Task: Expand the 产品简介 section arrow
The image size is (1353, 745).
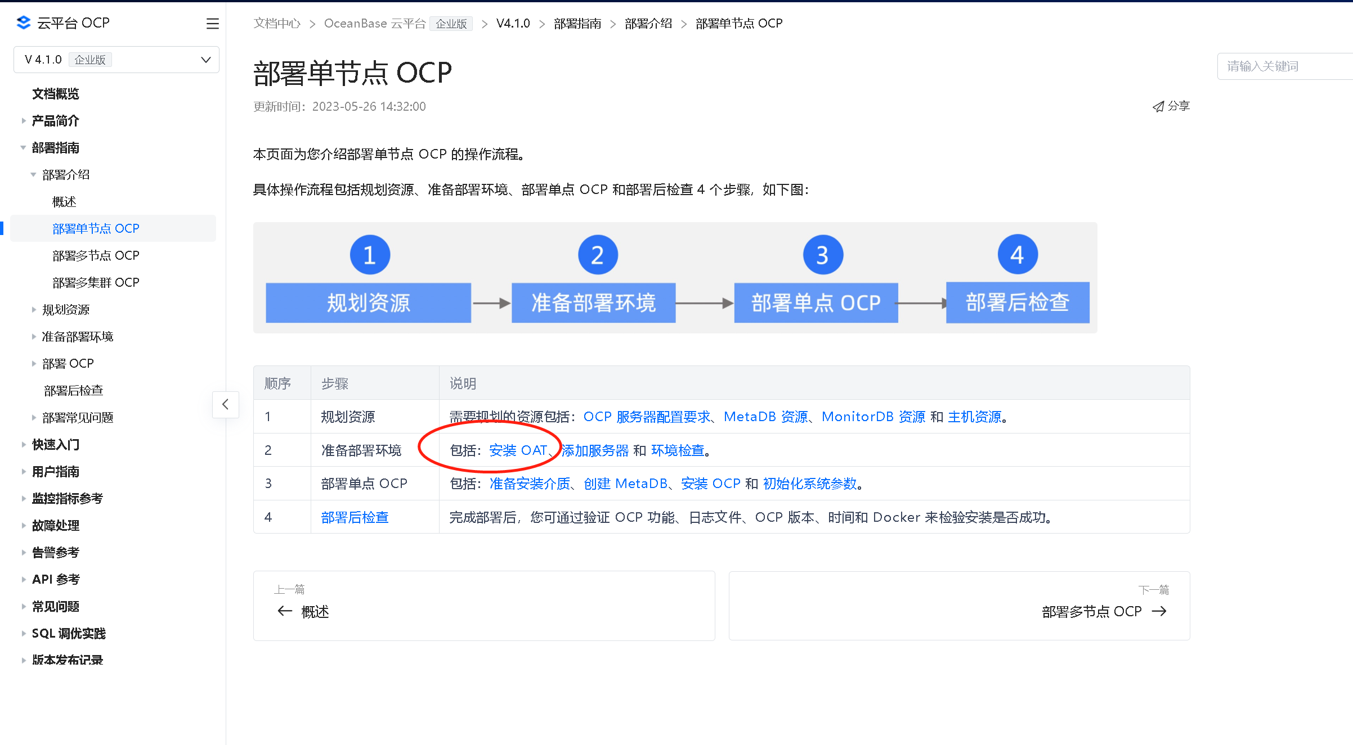Action: 24,121
